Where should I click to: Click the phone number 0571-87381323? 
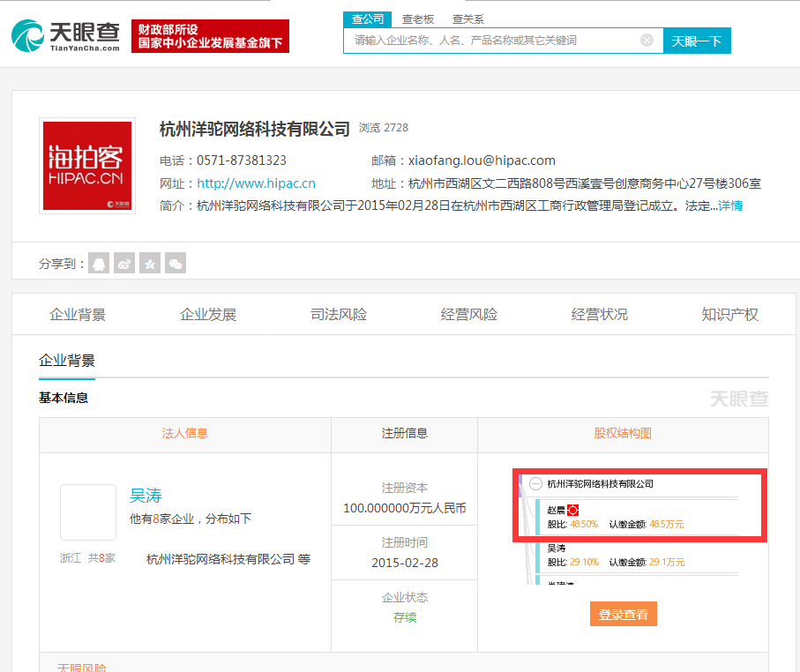point(242,161)
